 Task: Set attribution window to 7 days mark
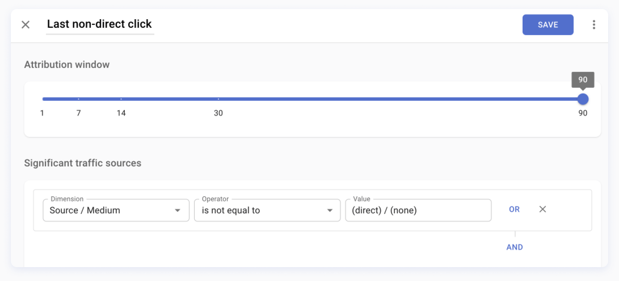click(x=79, y=99)
